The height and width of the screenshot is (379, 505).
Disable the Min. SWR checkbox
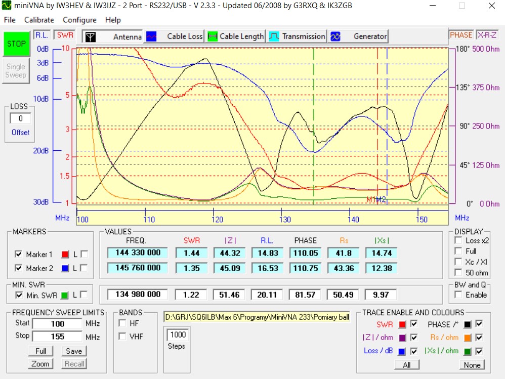pos(19,295)
